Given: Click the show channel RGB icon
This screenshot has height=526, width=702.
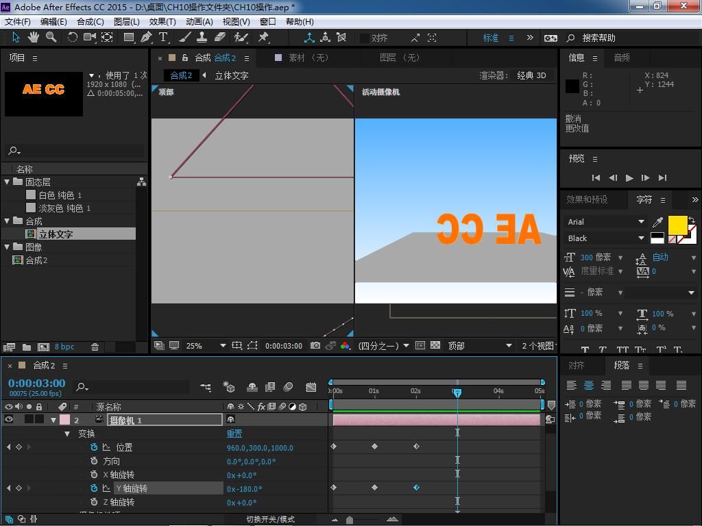Looking at the screenshot, I should (346, 345).
